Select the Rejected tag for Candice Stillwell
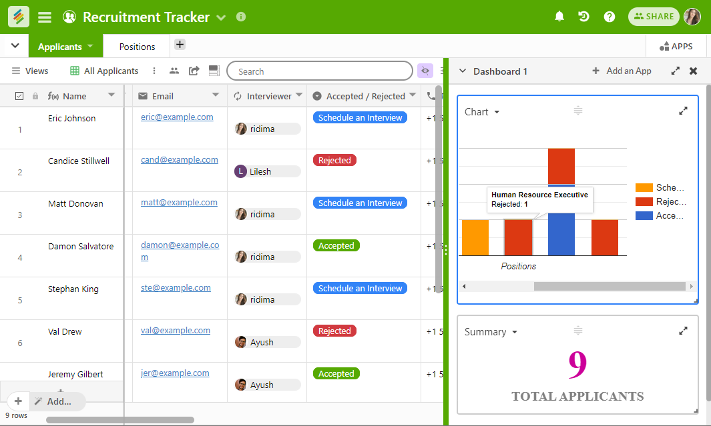The image size is (711, 426). pos(334,160)
